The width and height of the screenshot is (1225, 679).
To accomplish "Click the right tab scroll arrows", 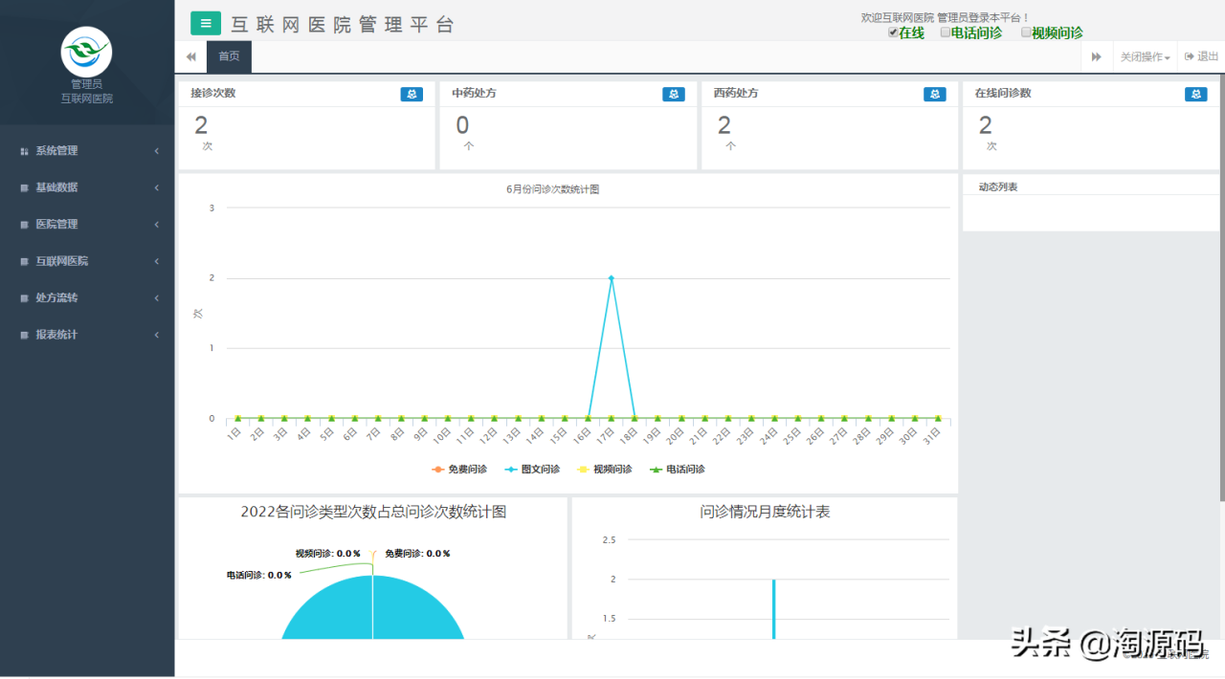I will click(x=1096, y=56).
